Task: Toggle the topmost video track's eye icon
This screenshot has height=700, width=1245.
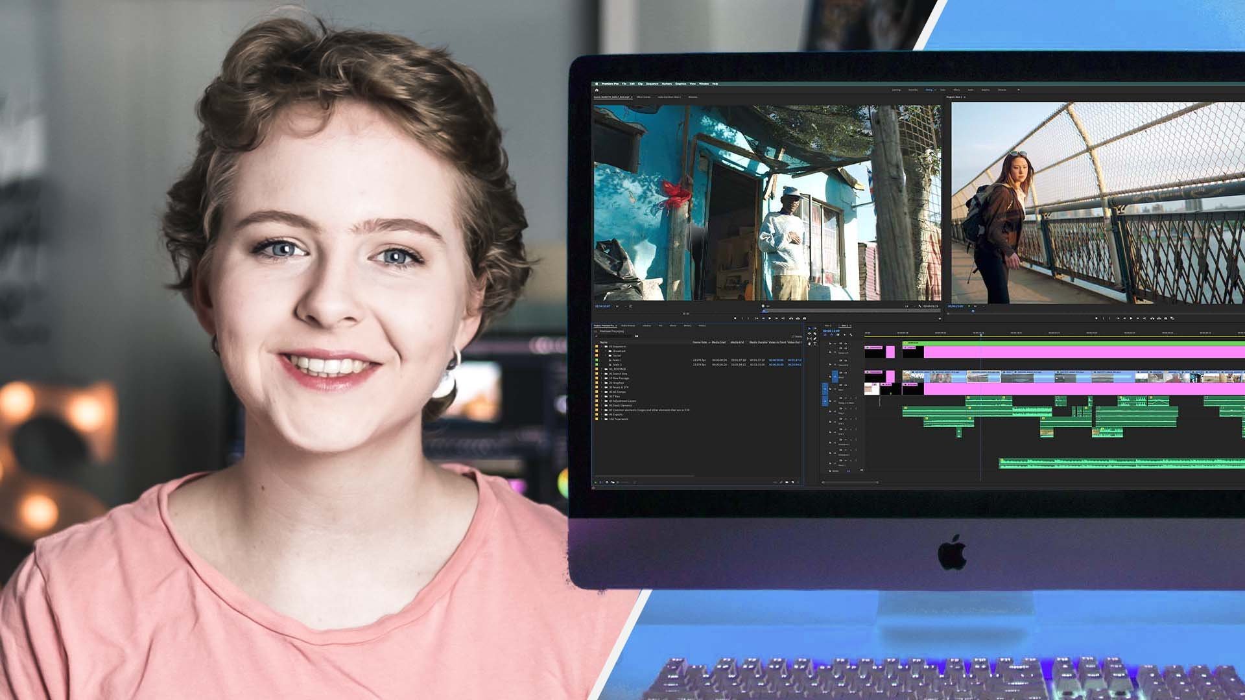Action: tap(846, 344)
